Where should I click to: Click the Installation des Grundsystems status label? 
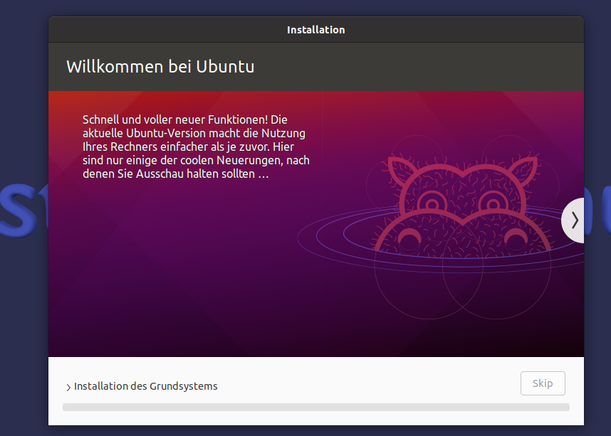(146, 386)
